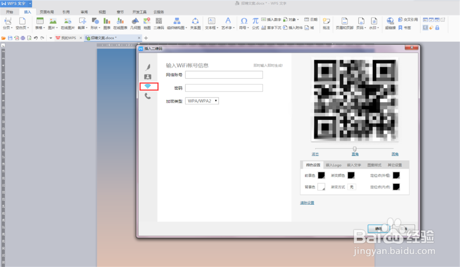
Task: Open the 加密类型 WPA/WPA2 dropdown
Action: [202, 101]
